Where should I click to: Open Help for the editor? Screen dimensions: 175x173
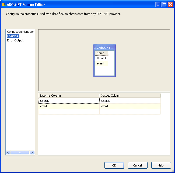161,165
